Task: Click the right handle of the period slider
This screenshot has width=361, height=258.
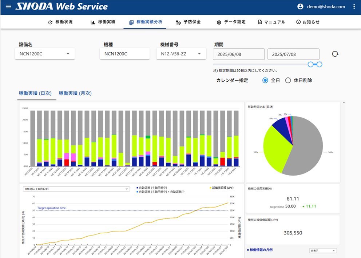Action: pyautogui.click(x=319, y=64)
